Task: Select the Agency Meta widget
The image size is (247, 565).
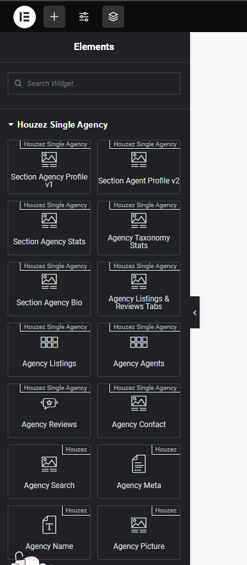Action: pos(139,471)
